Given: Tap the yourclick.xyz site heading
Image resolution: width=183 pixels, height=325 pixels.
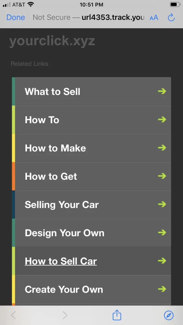Looking at the screenshot, I should pyautogui.click(x=52, y=41).
